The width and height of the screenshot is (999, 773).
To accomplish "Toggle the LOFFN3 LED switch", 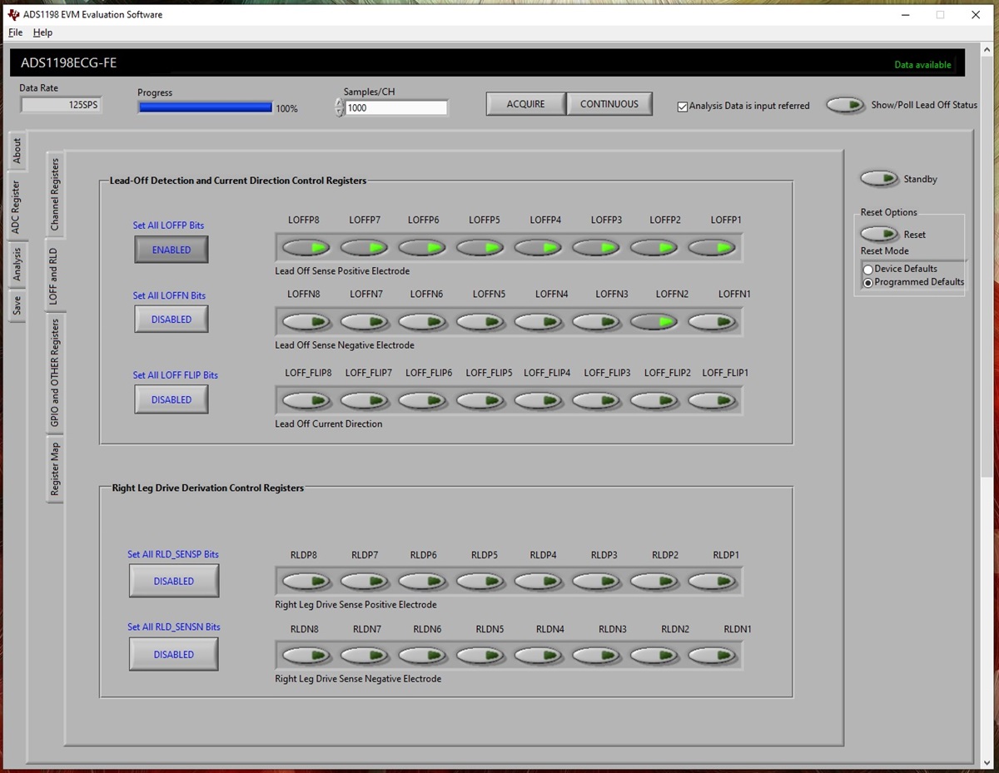I will 596,321.
